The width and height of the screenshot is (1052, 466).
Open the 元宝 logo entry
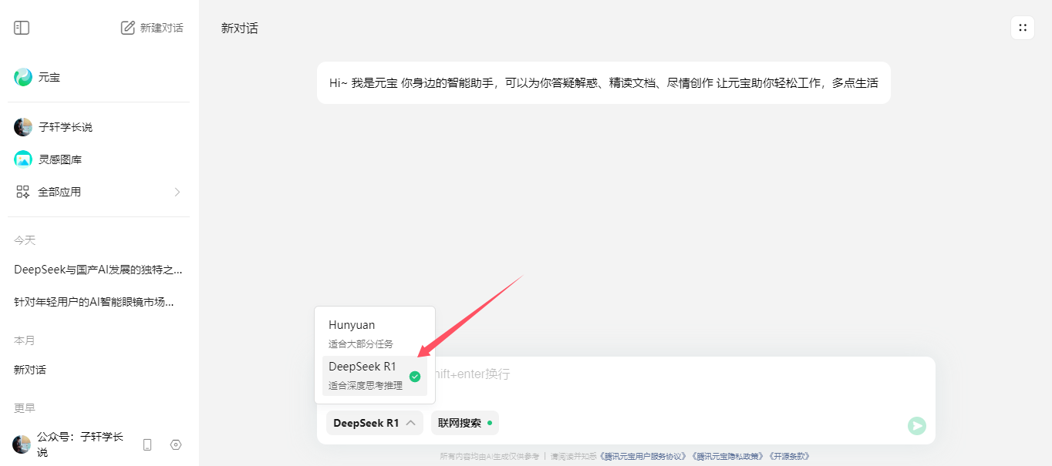tap(23, 77)
